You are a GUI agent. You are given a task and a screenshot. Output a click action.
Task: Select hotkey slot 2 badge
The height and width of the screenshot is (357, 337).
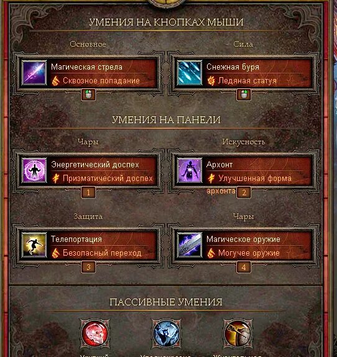[x=244, y=193]
